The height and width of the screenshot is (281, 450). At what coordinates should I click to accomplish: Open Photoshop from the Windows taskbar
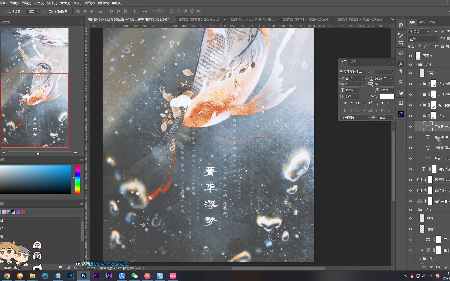(x=84, y=276)
